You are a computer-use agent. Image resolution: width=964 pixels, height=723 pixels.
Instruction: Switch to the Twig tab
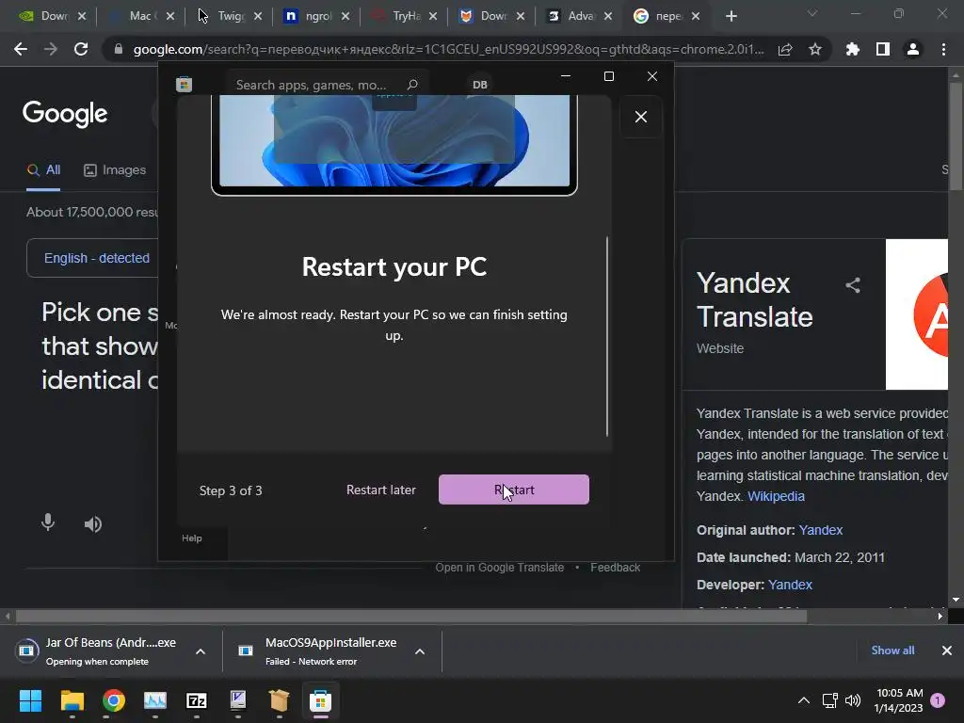[231, 16]
